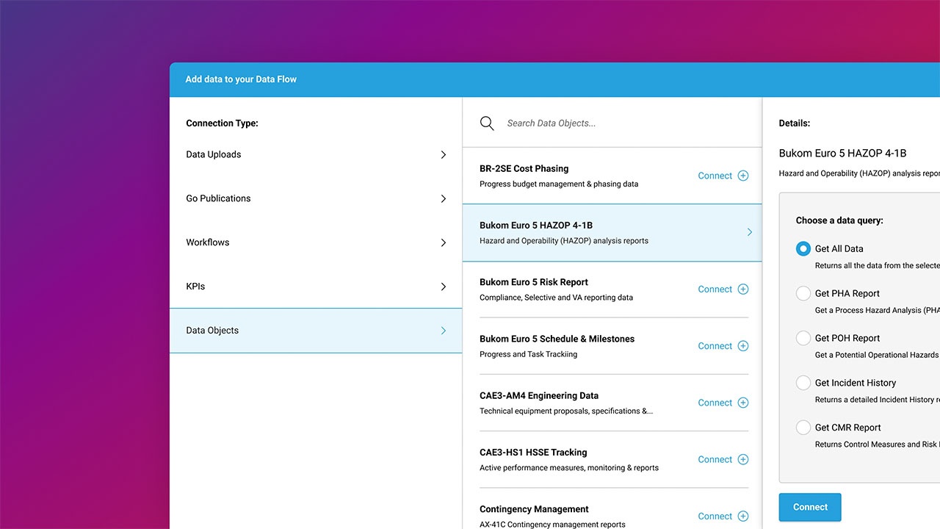Open the Workflows chevron arrow
This screenshot has height=529, width=940.
(x=444, y=242)
